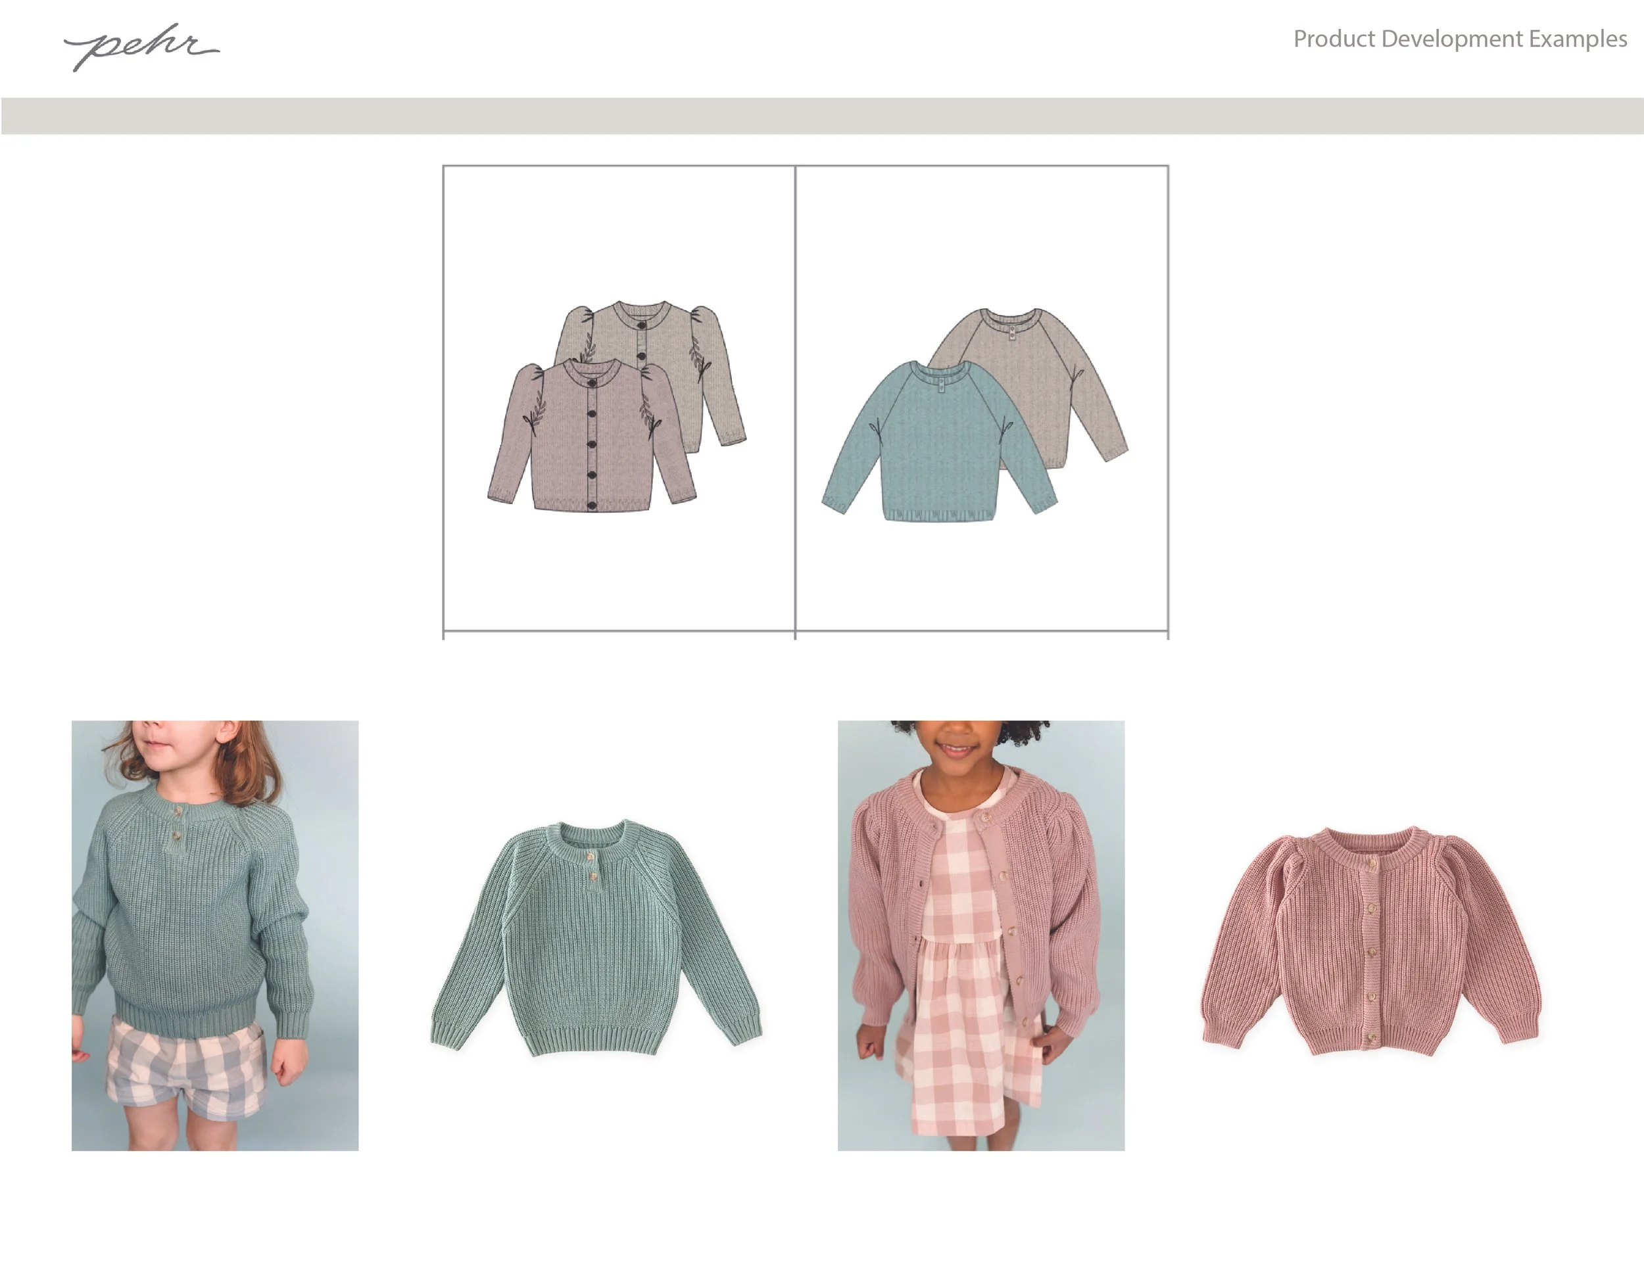Toggle the gray header banner bar

tap(821, 113)
